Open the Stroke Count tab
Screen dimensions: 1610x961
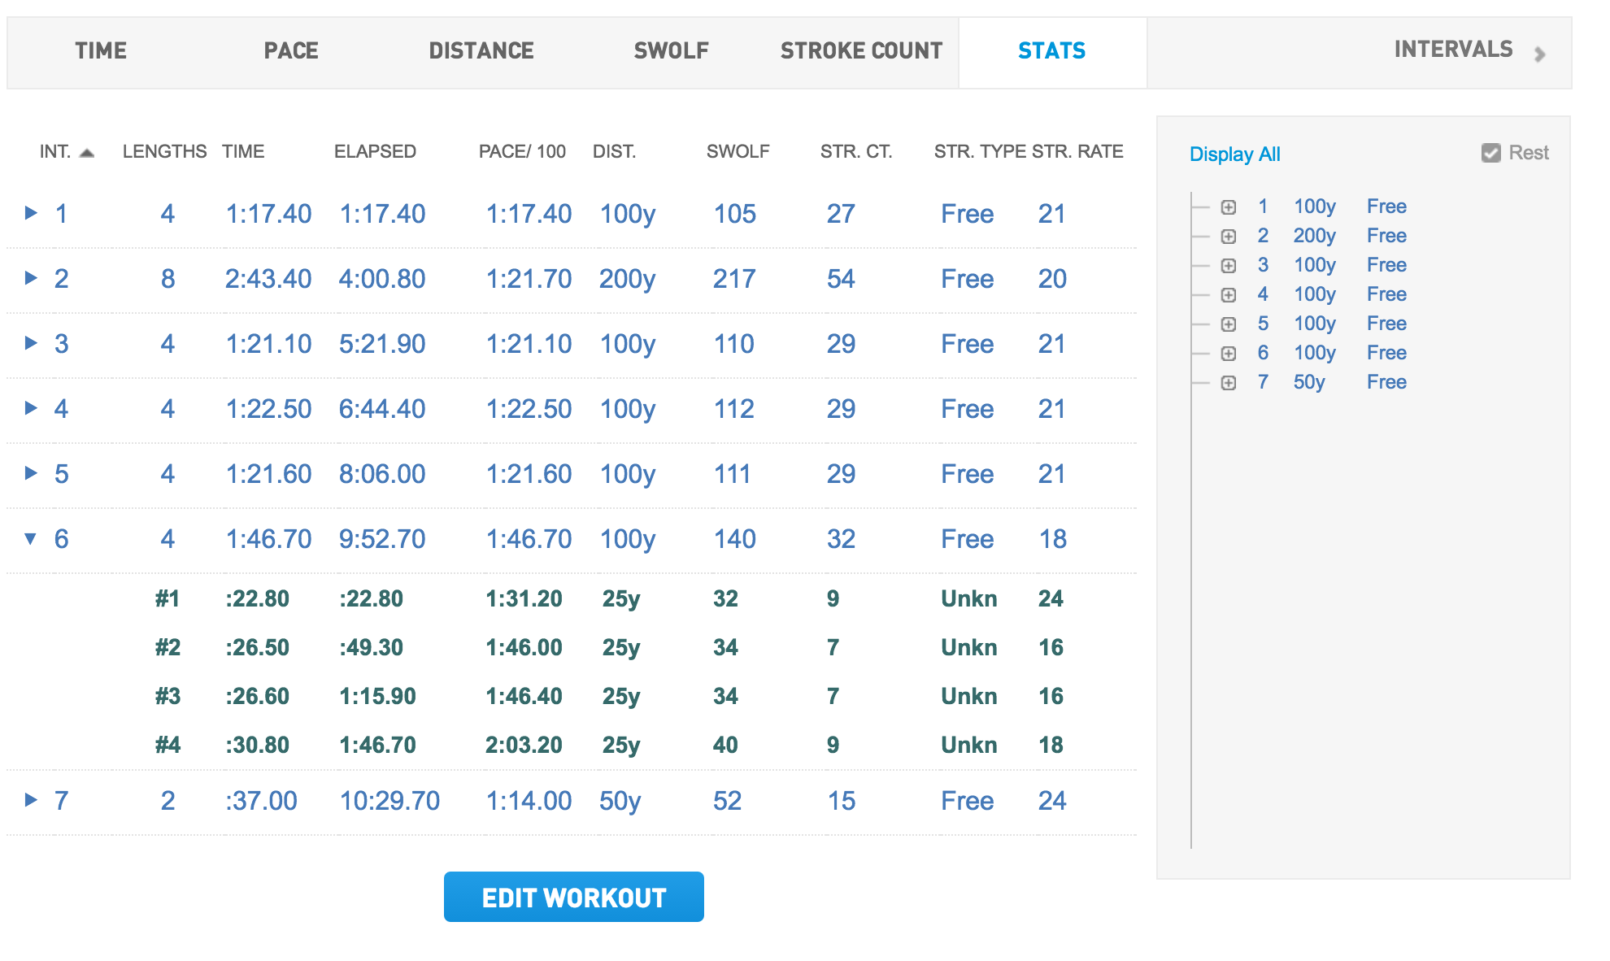tap(860, 51)
